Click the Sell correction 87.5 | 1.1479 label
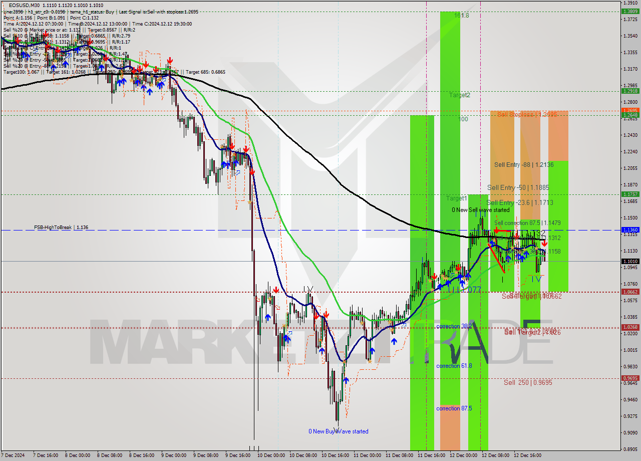 click(527, 222)
